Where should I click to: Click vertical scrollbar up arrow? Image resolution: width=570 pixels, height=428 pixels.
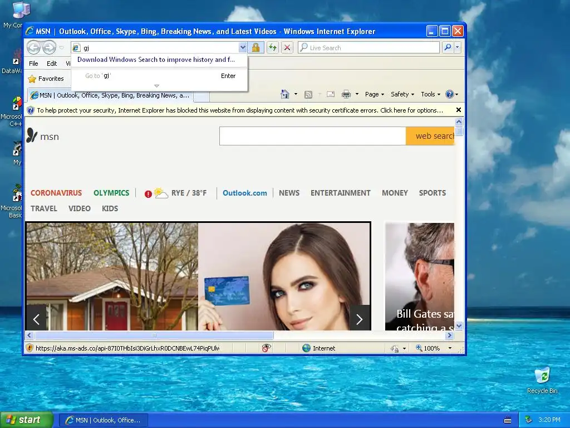click(459, 121)
